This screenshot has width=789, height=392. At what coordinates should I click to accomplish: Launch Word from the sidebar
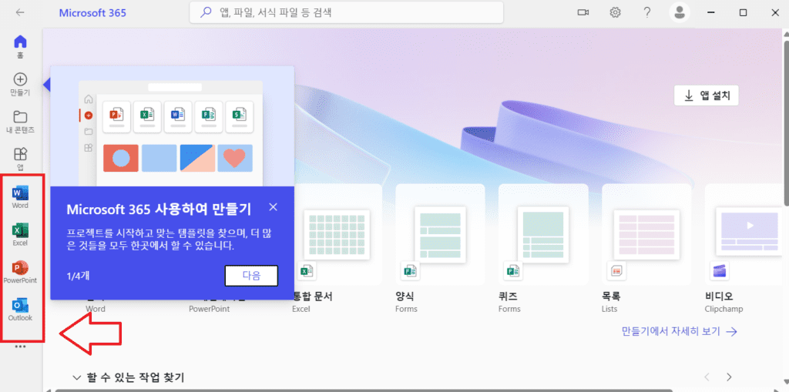(20, 197)
